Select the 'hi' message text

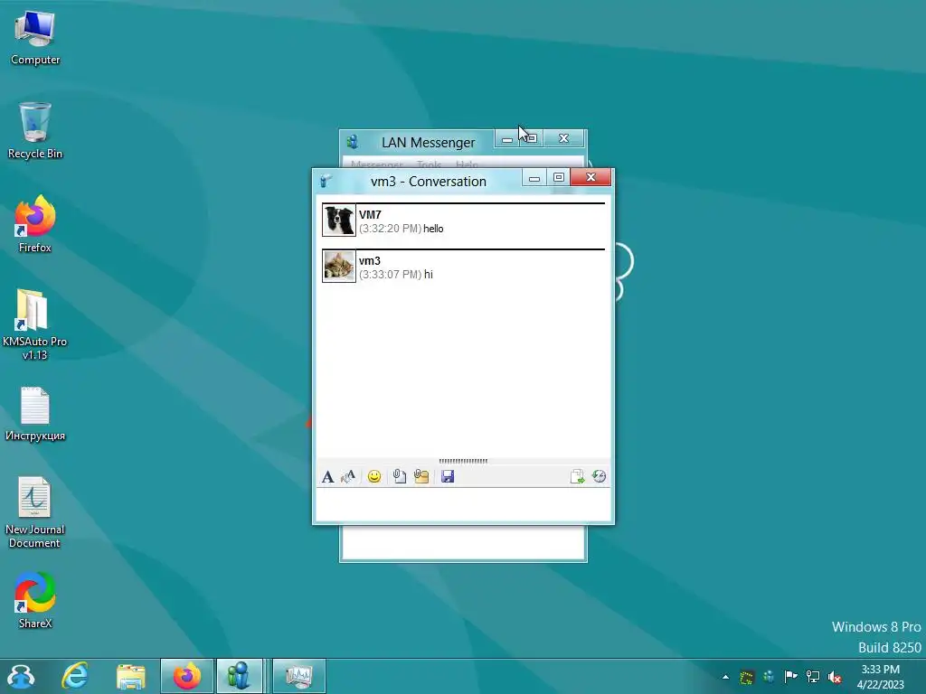pos(429,275)
